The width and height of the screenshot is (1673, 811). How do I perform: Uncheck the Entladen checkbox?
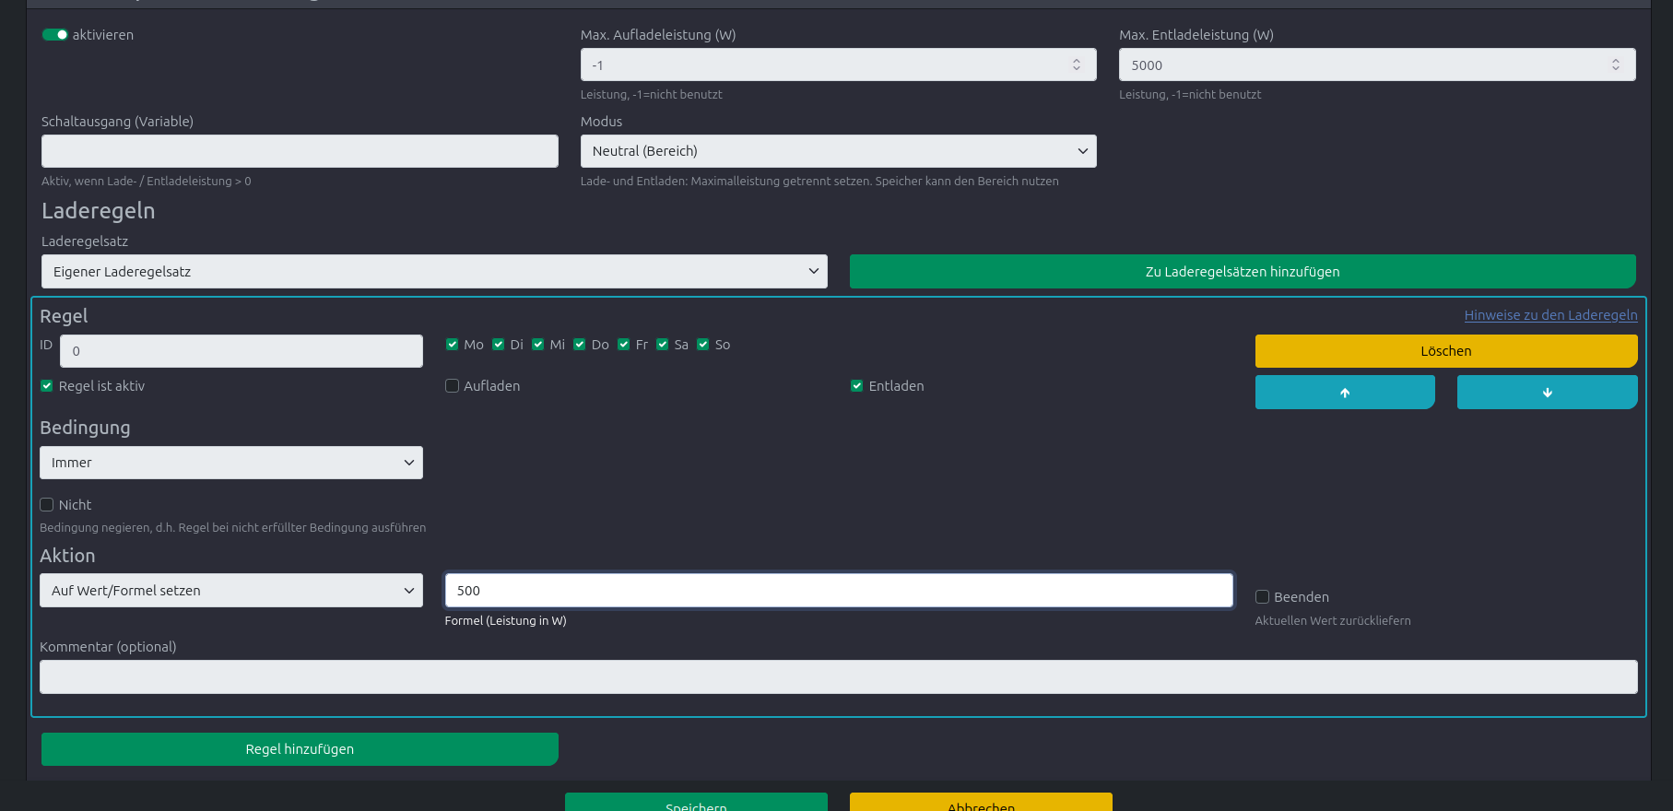pyautogui.click(x=857, y=386)
